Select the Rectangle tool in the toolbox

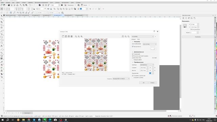[1, 37]
